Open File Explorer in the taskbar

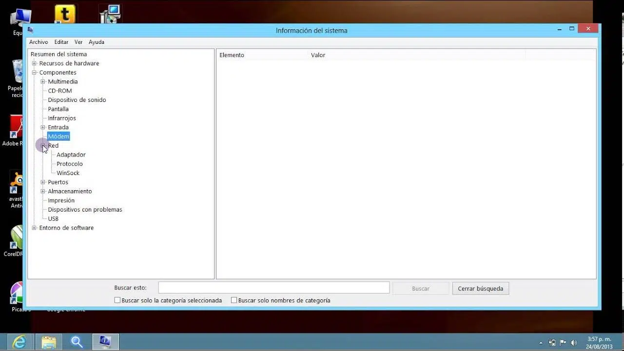coord(49,342)
